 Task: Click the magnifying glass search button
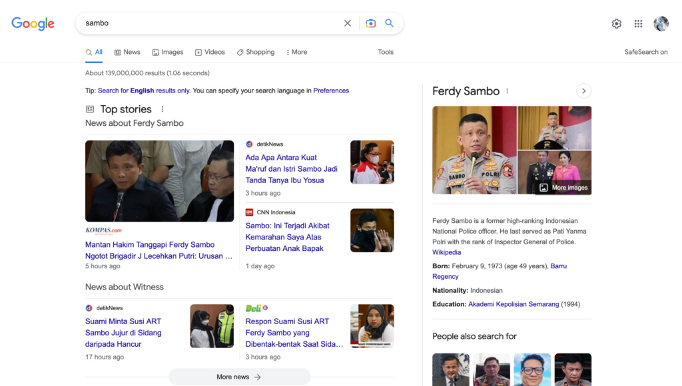pyautogui.click(x=390, y=23)
